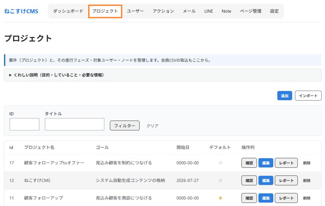Go to the LINE tab

pyautogui.click(x=209, y=11)
